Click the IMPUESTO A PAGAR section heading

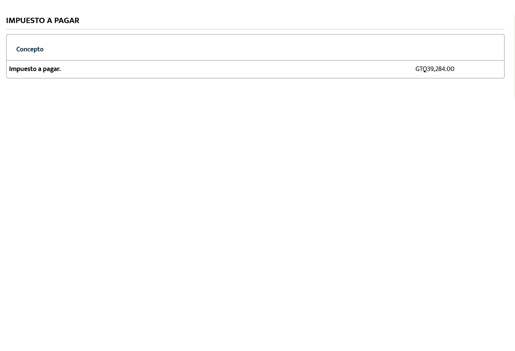43,20
